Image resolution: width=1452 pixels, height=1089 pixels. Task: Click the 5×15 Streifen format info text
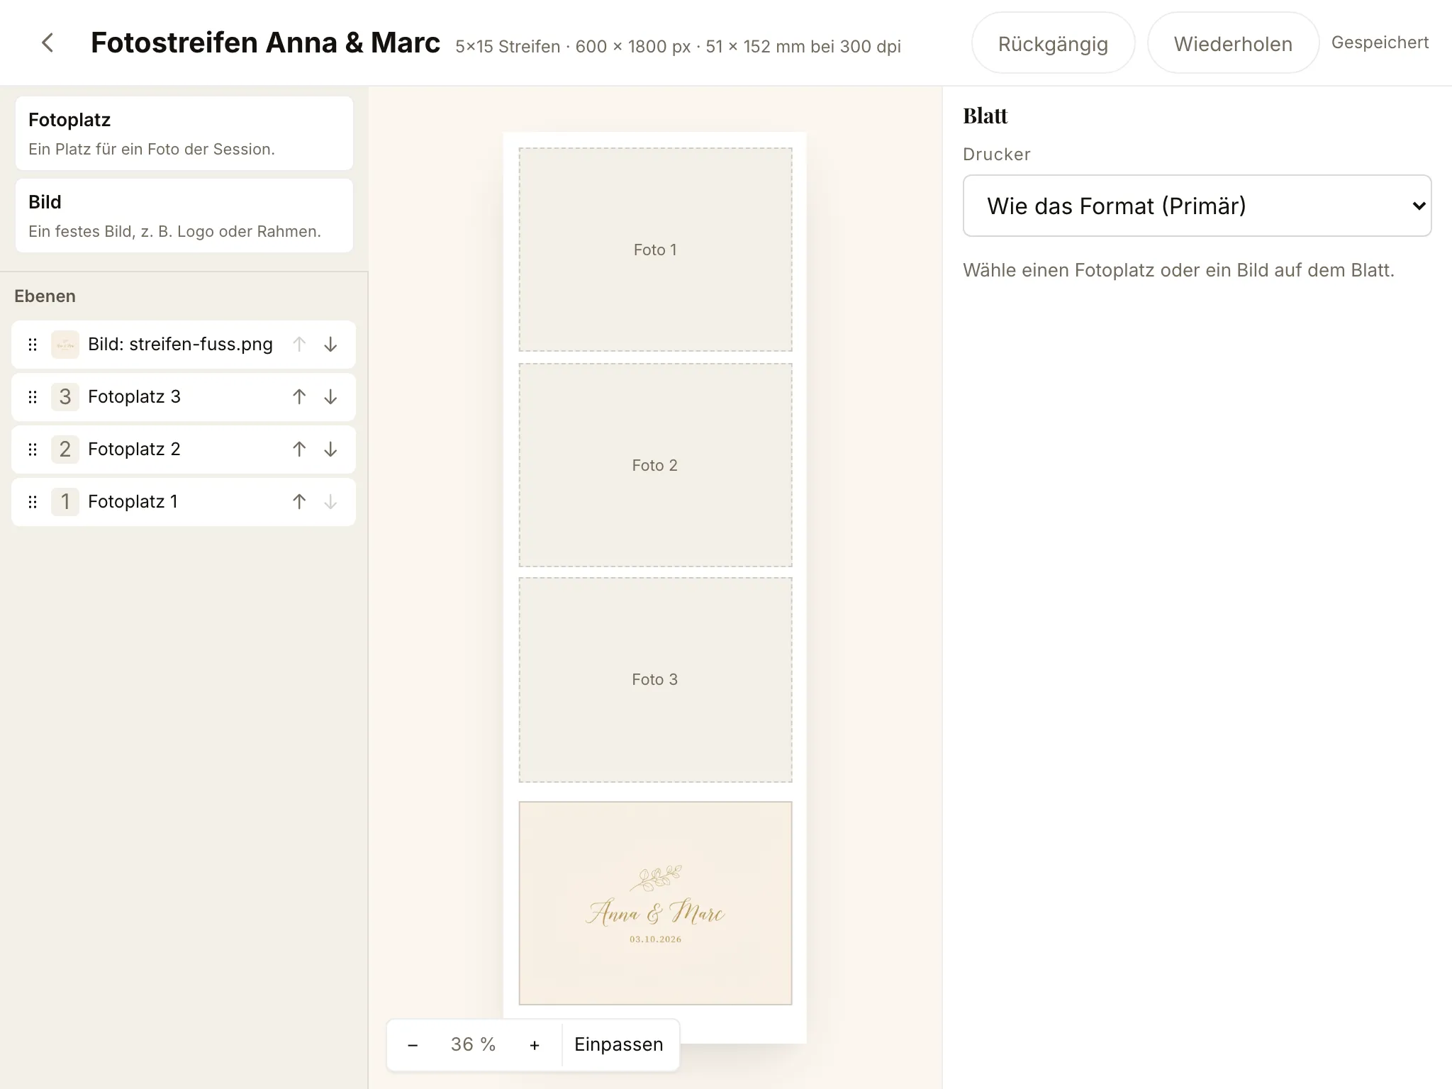[x=678, y=47]
